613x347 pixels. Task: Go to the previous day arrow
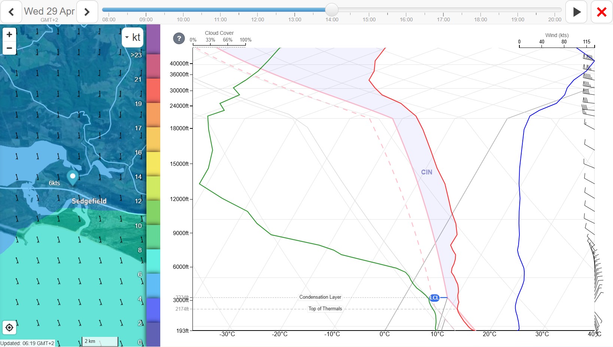click(x=11, y=12)
